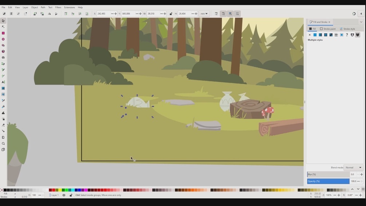
Task: Select the Pages tool
Action: click(3, 149)
